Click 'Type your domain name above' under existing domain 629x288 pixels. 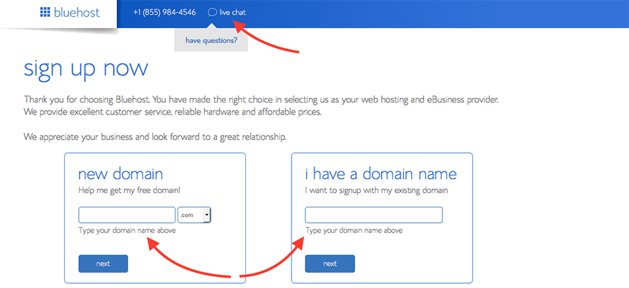click(x=354, y=231)
